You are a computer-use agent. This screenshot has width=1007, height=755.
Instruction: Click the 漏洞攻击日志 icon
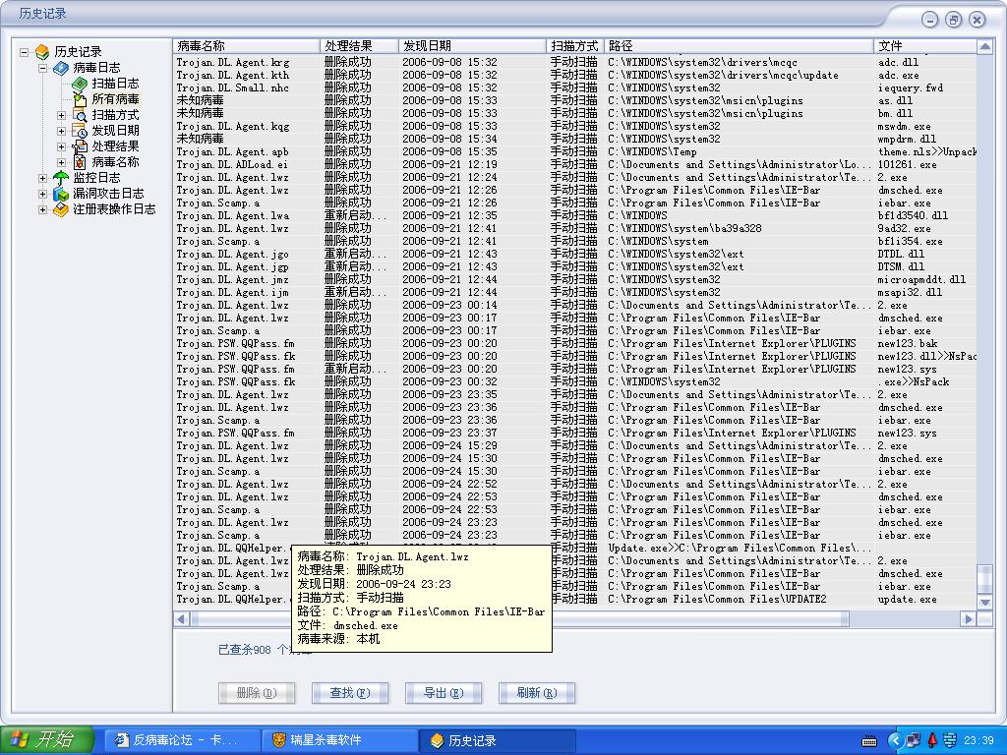pos(61,194)
